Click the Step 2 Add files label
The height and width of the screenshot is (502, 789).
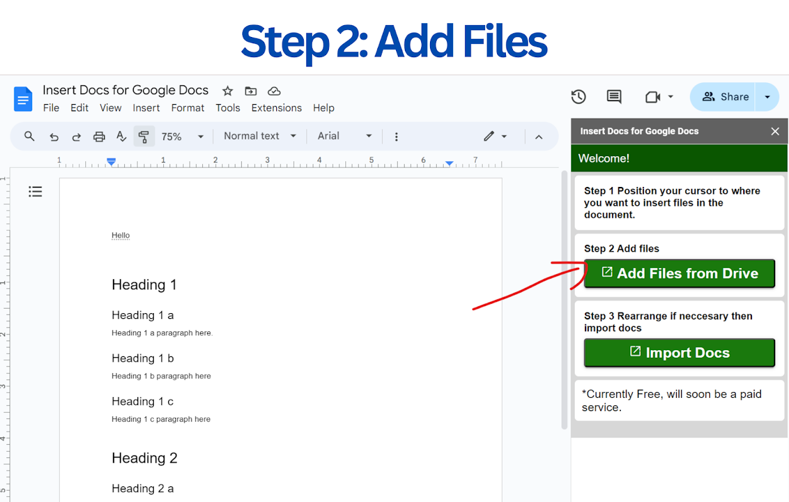621,248
